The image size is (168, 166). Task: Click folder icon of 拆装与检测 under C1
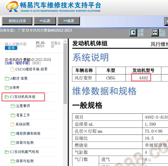point(13,143)
